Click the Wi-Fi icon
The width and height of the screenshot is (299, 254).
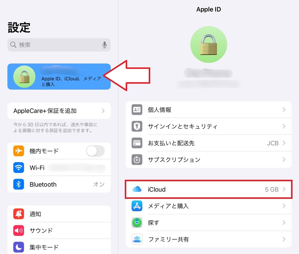tap(18, 167)
